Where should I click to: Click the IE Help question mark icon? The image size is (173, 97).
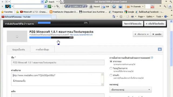165,17
